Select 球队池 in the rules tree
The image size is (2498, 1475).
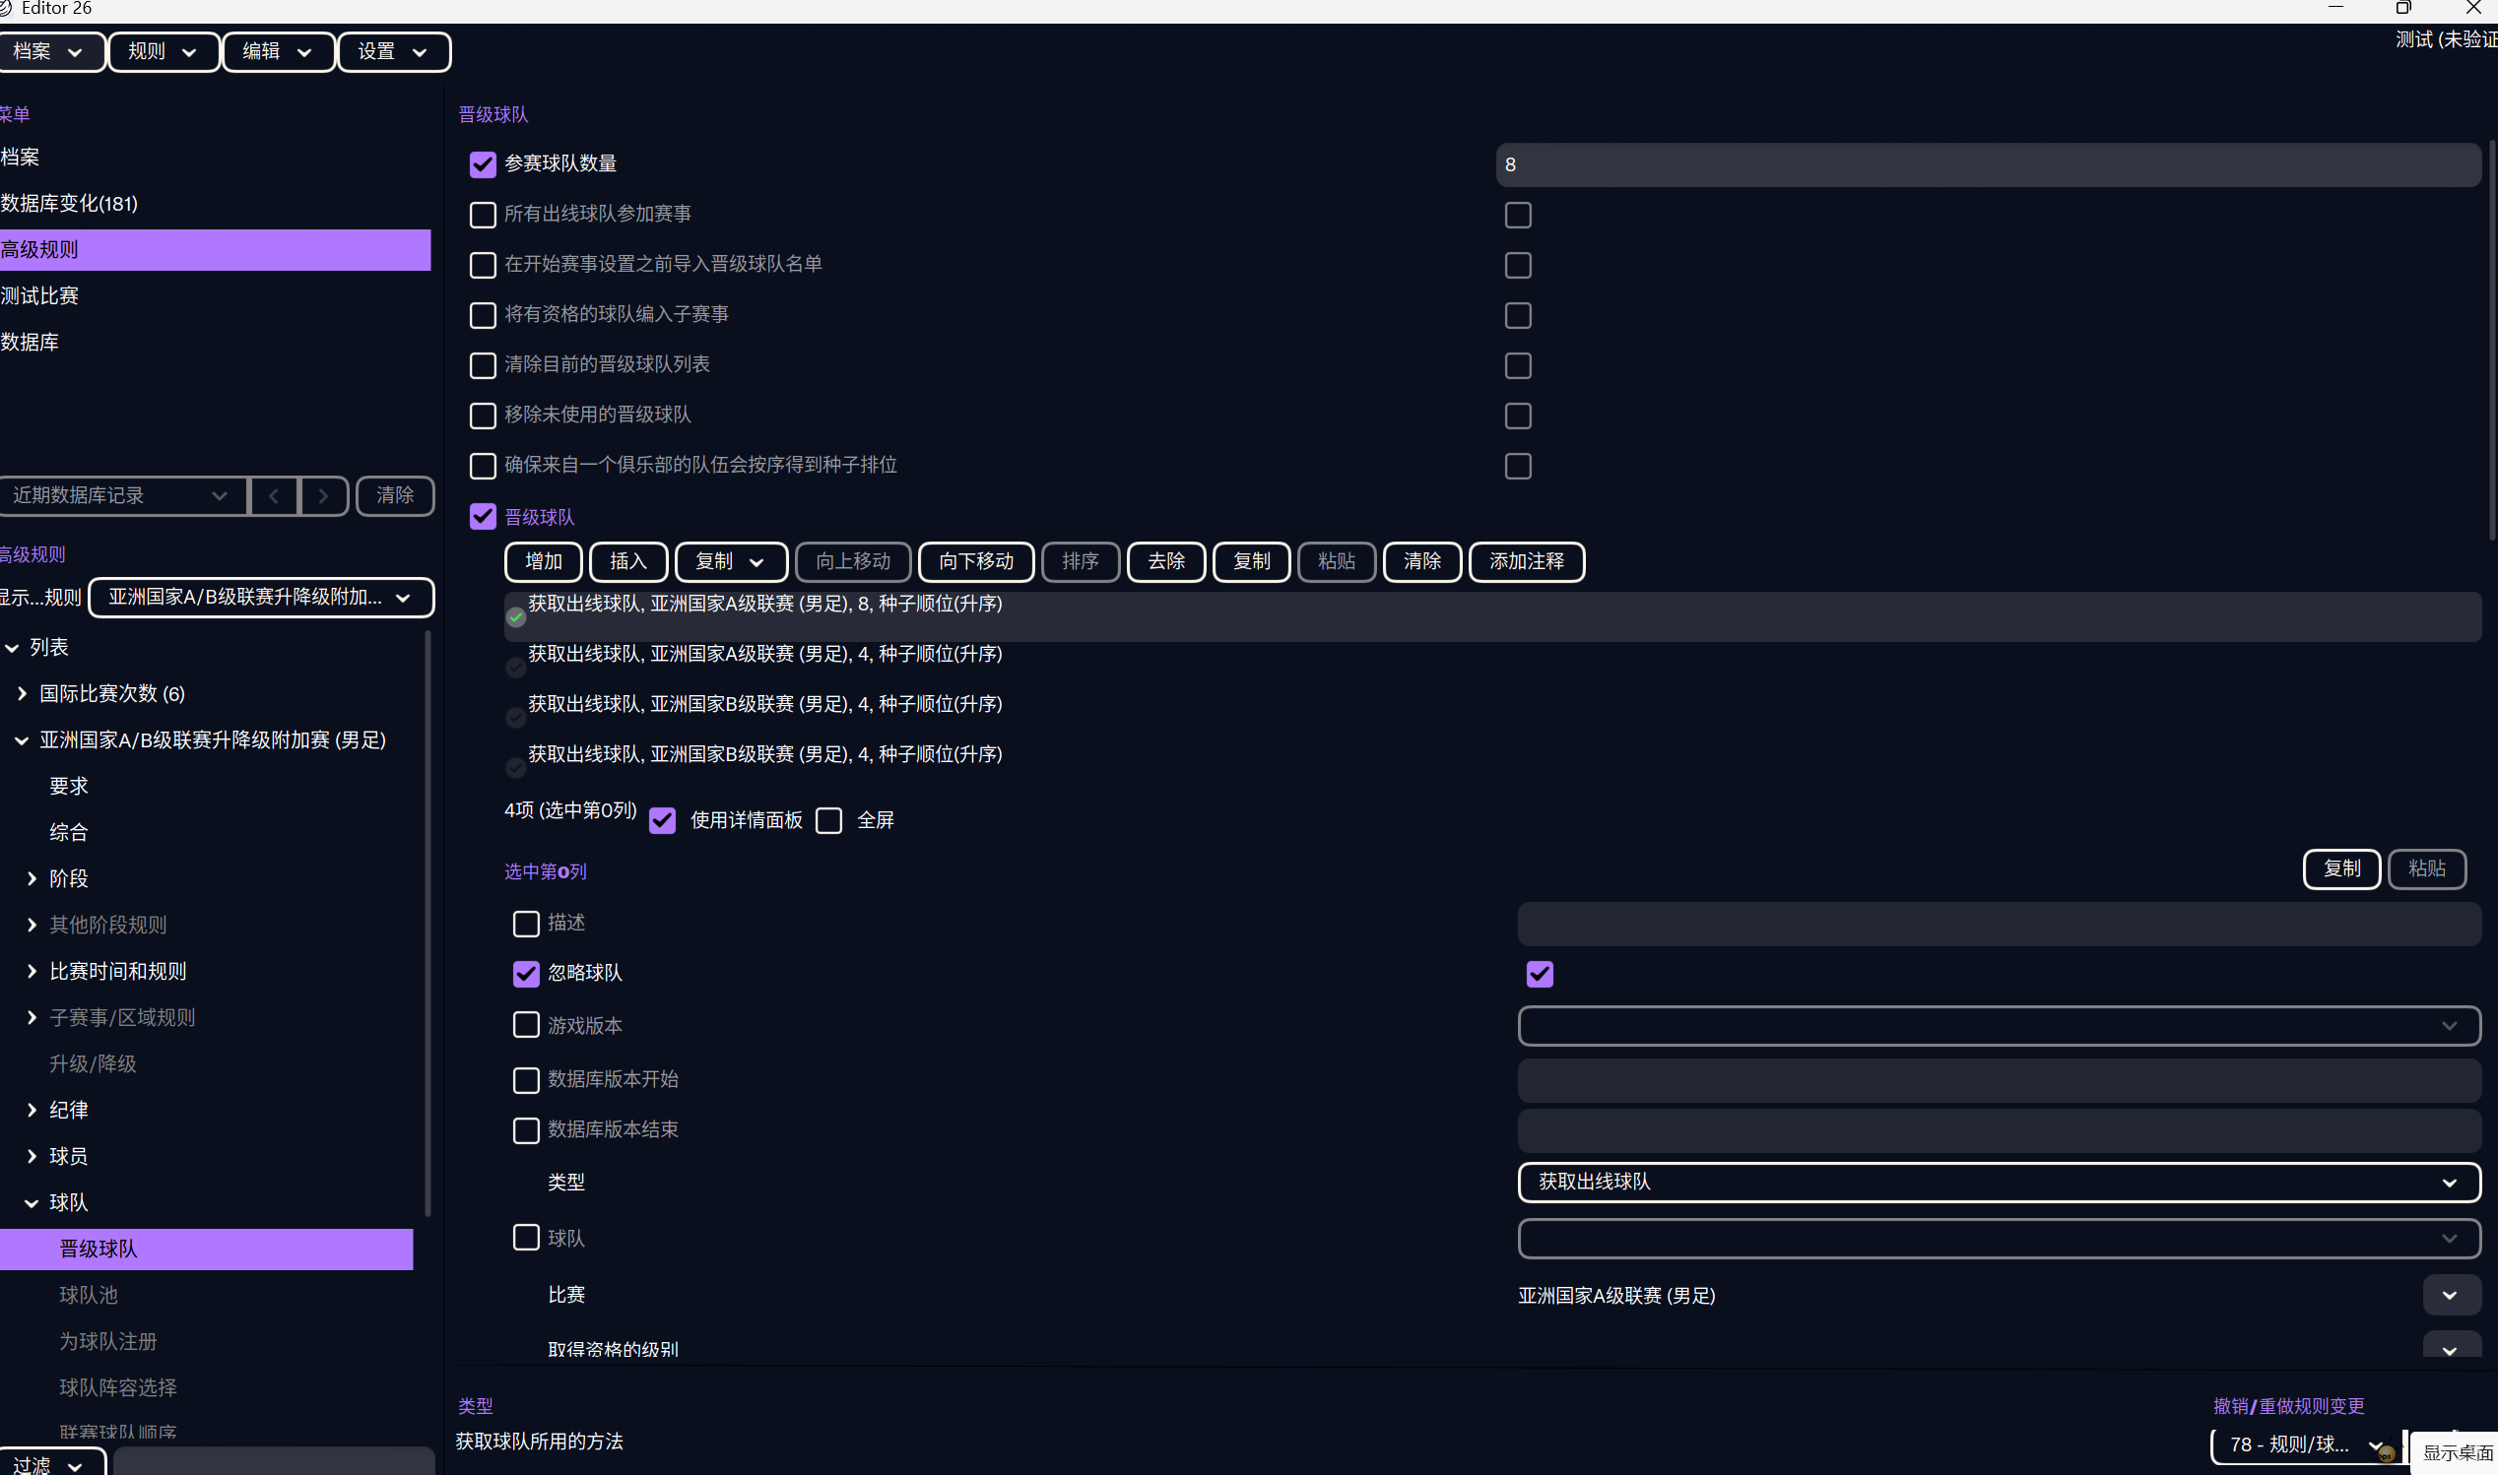coord(89,1295)
